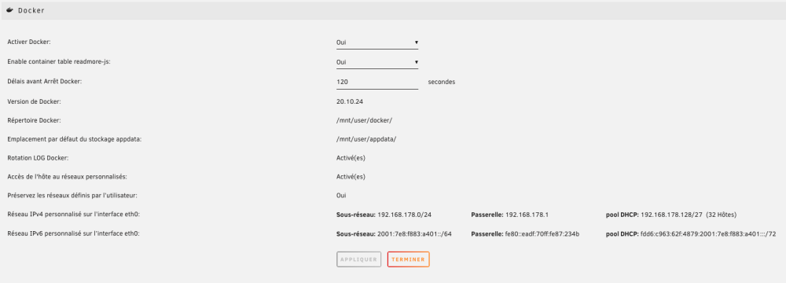Click Accès de l'hôte au réseaux personnalisés label
Screen dimensions: 786x283
(x=67, y=177)
